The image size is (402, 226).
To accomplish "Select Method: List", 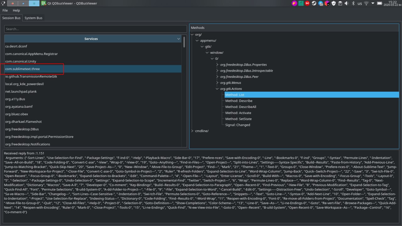I will (x=312, y=95).
